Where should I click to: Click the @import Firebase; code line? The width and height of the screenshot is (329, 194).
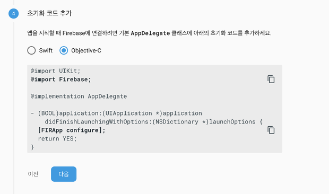(61, 80)
